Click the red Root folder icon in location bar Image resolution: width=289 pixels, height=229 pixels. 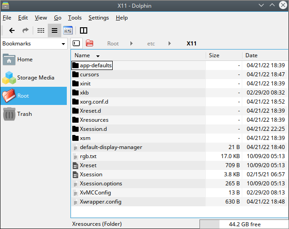coord(90,44)
